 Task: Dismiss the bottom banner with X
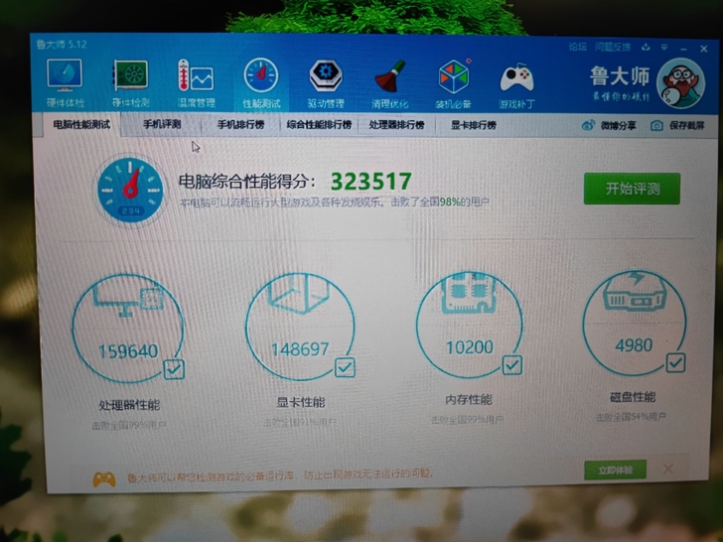point(668,470)
